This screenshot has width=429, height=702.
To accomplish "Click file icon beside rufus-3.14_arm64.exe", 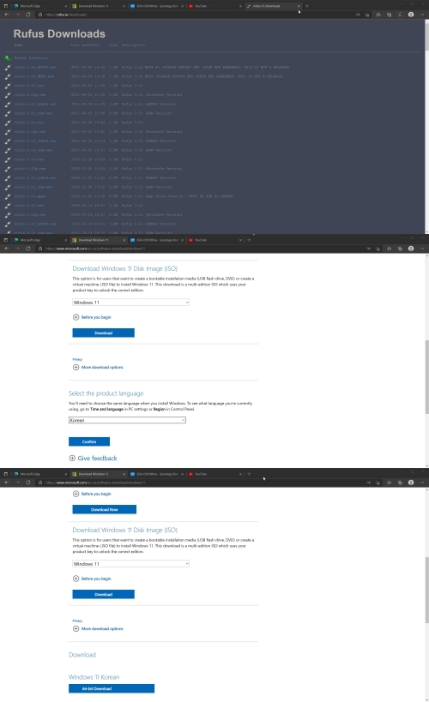I will point(8,141).
